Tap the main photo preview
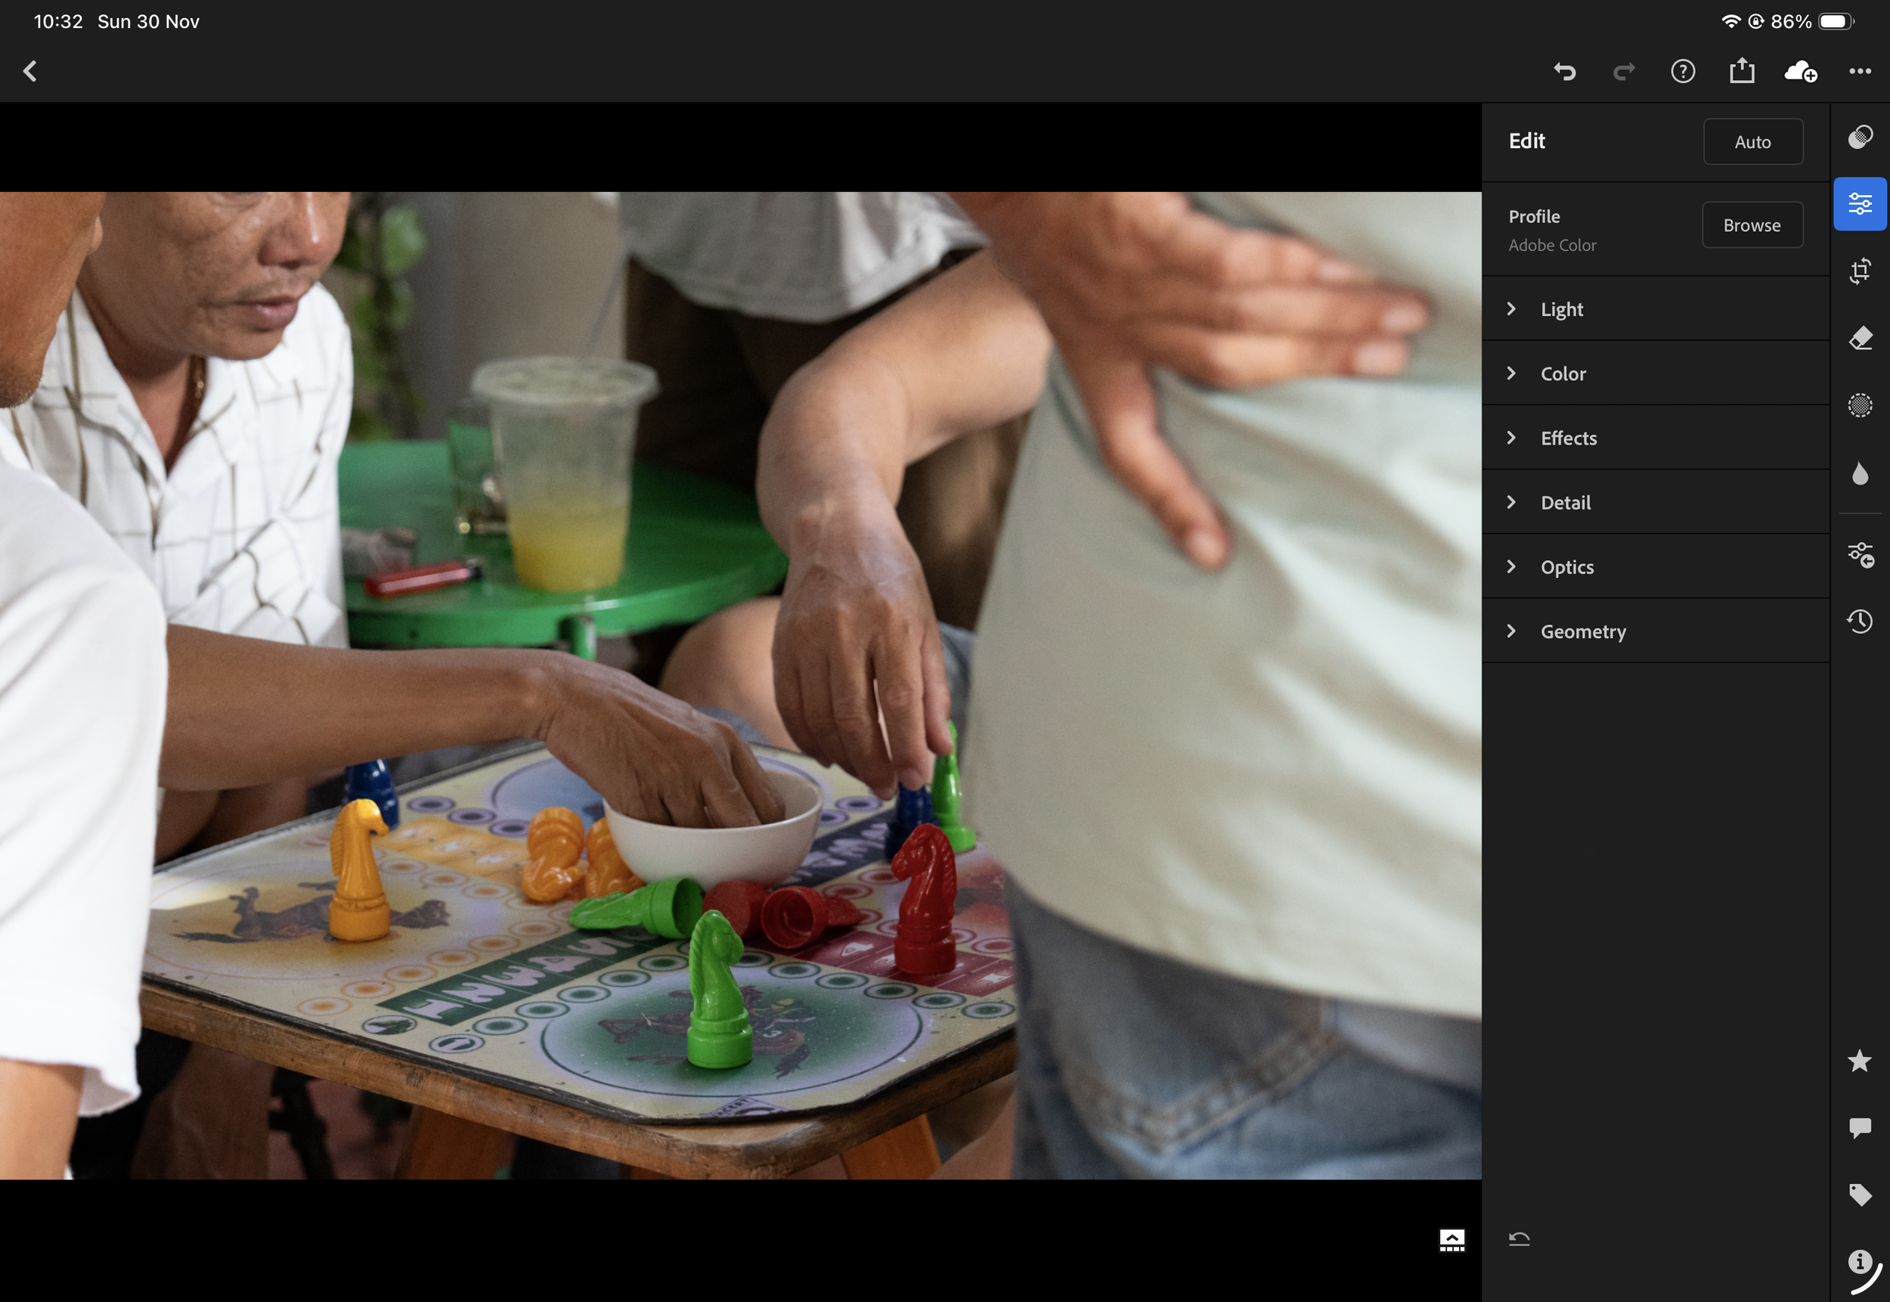This screenshot has width=1890, height=1302. click(x=740, y=685)
